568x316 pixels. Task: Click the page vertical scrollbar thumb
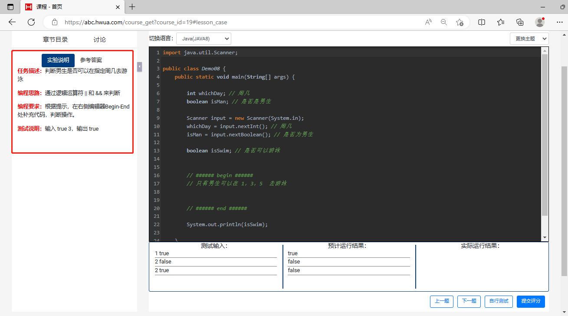coord(564,171)
